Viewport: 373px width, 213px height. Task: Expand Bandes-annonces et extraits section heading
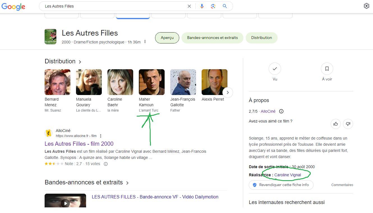(87, 182)
